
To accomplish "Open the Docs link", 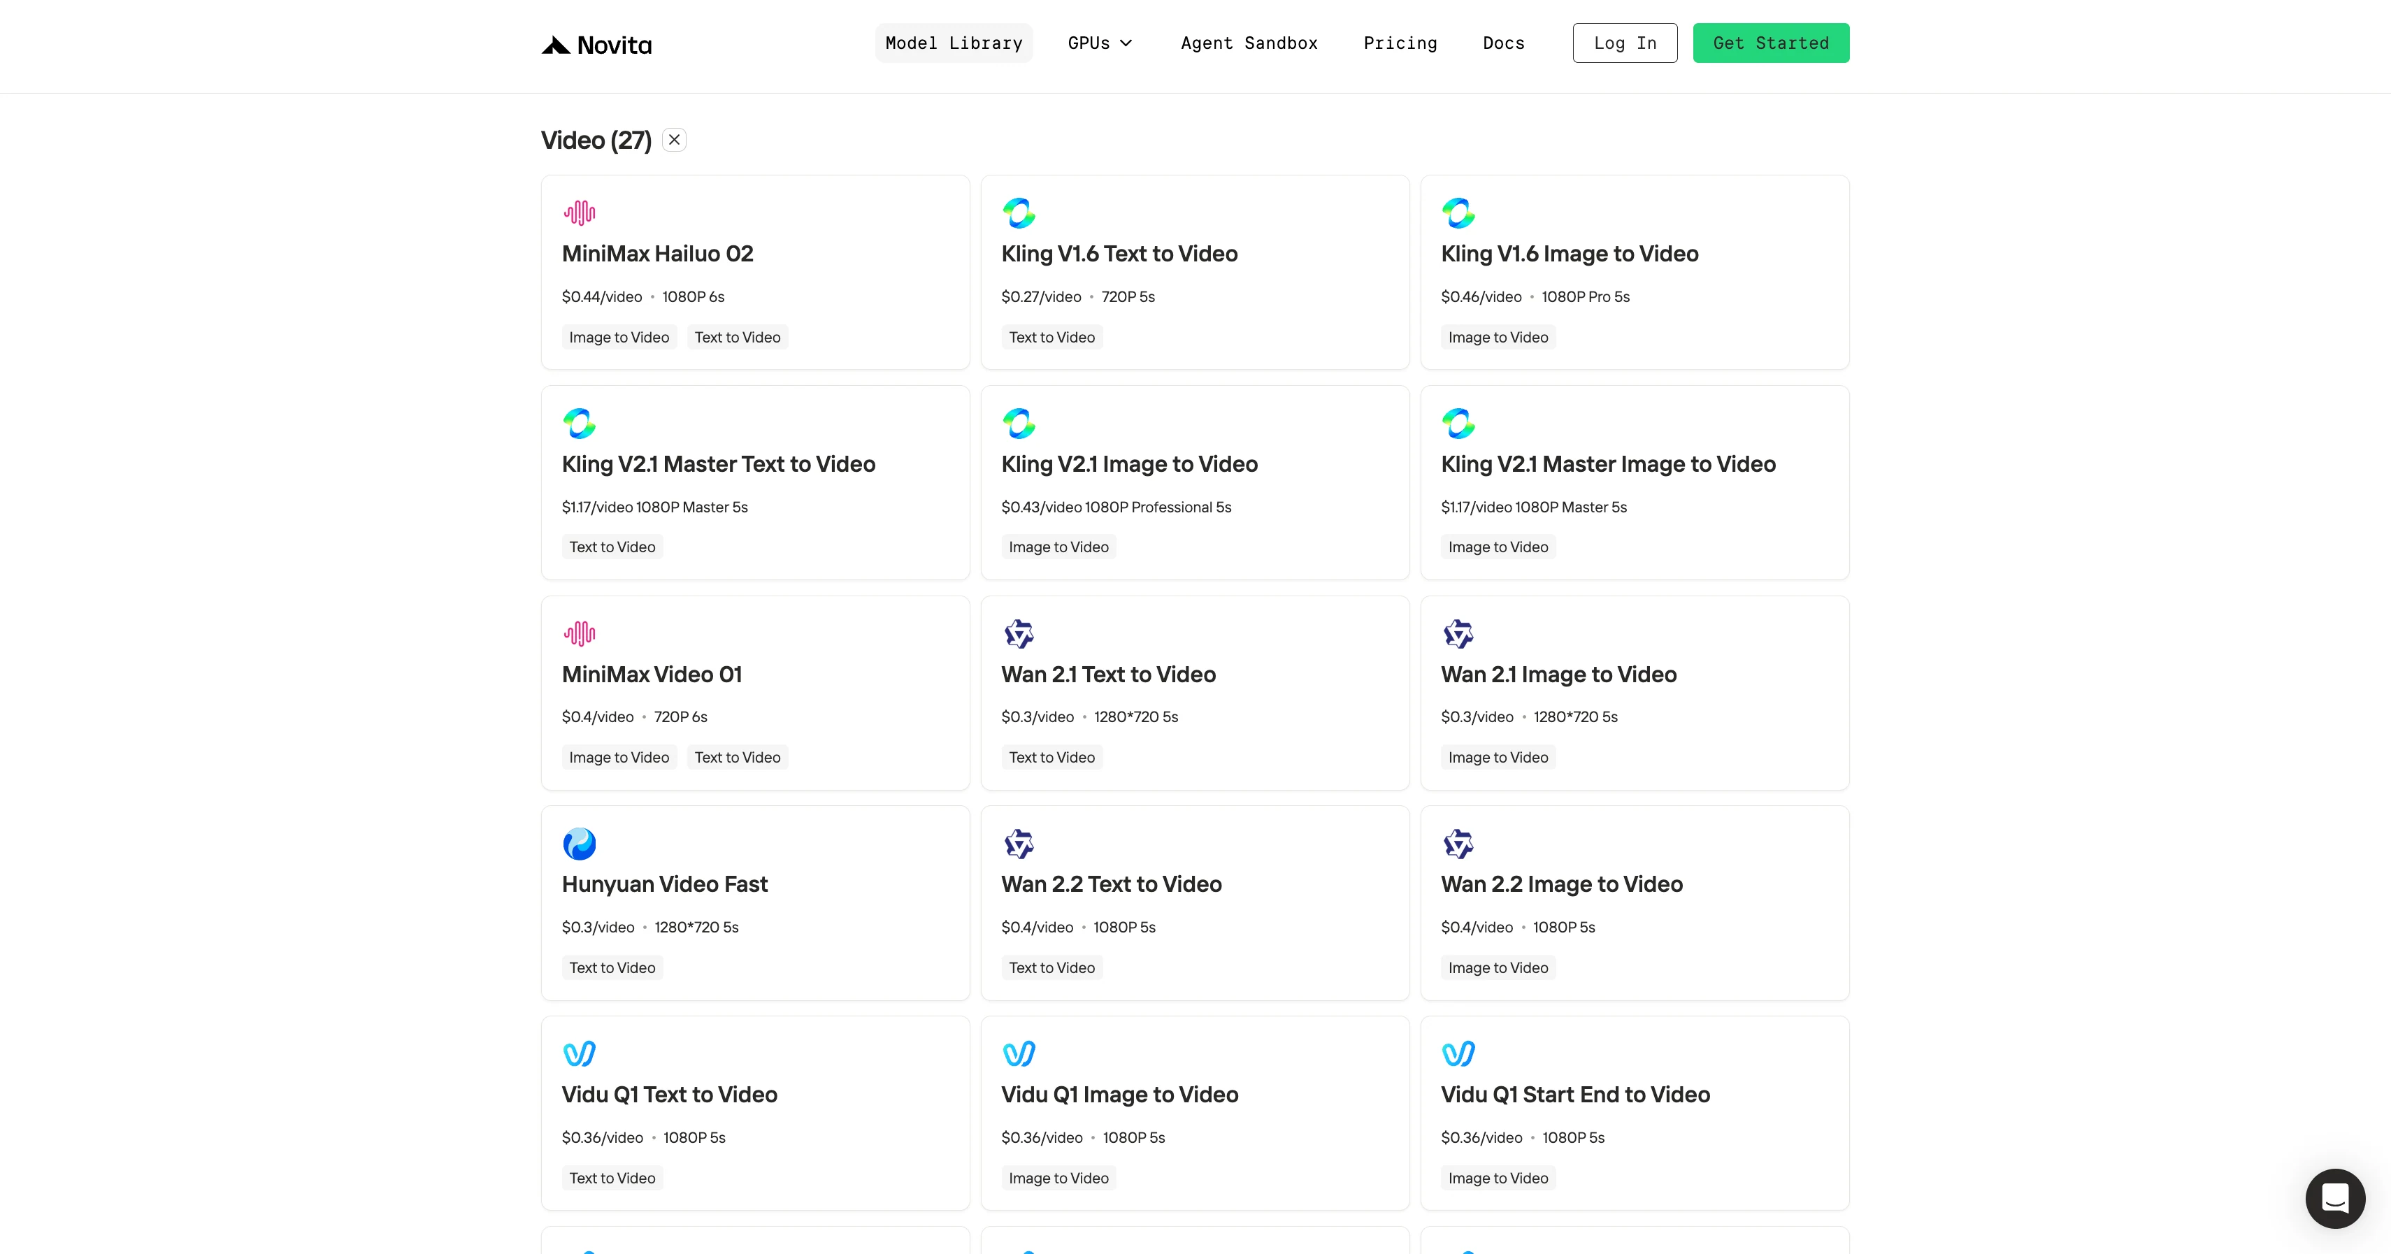I will pos(1502,43).
